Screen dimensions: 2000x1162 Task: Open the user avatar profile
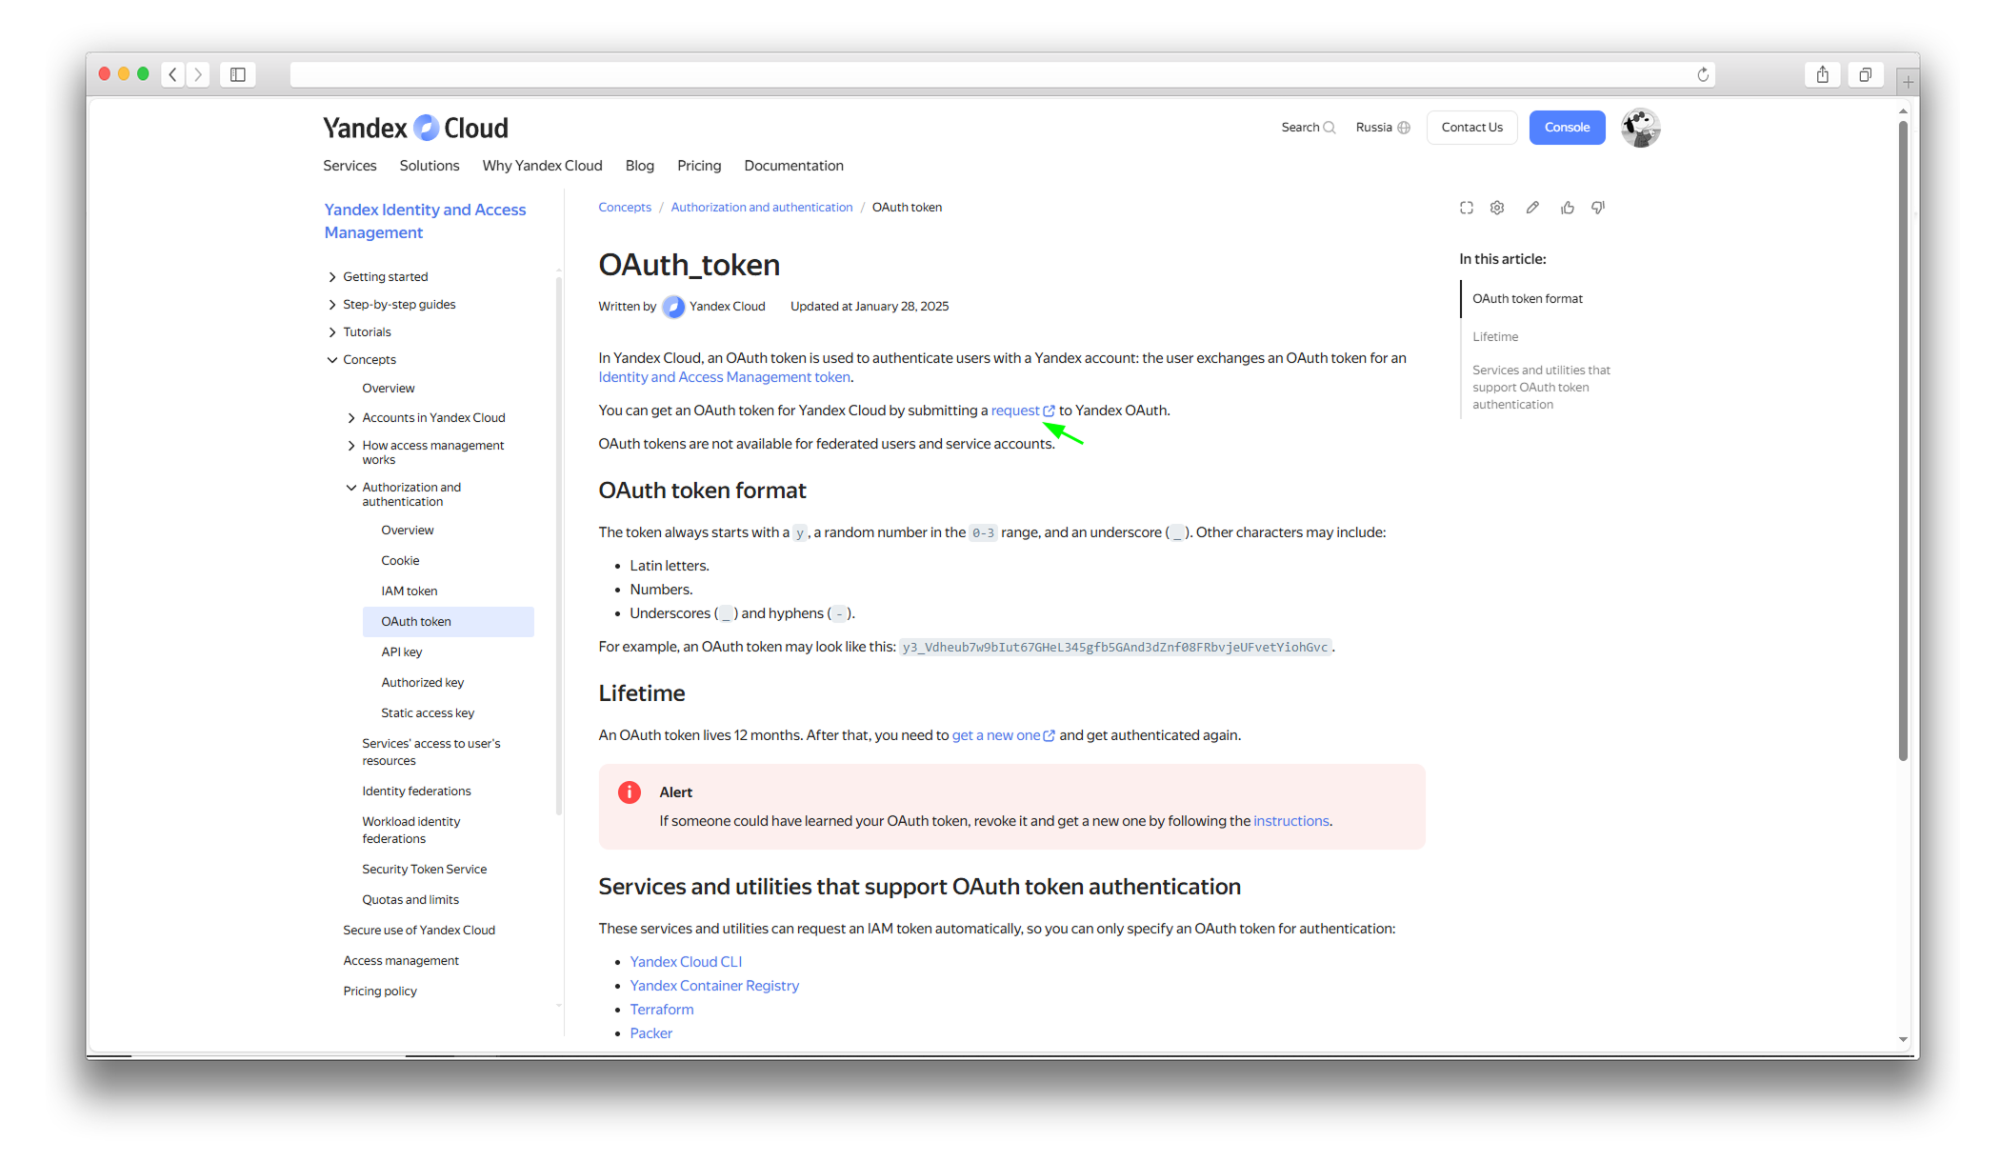[x=1640, y=128]
